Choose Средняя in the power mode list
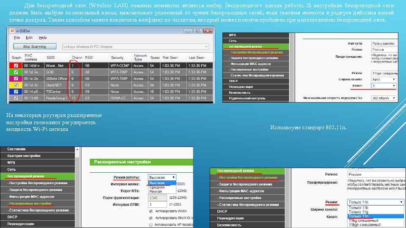The image size is (406, 228). point(162,187)
